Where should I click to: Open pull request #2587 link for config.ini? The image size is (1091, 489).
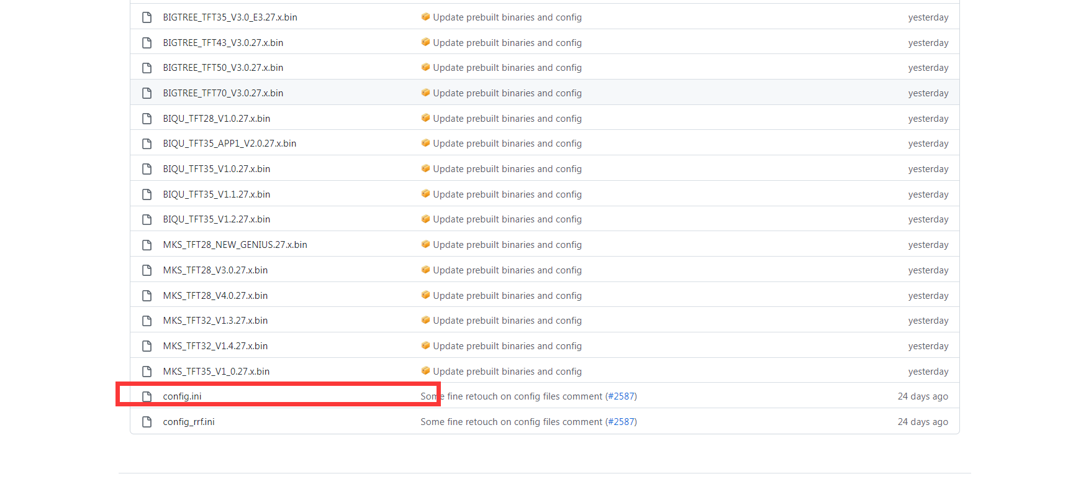click(x=621, y=396)
